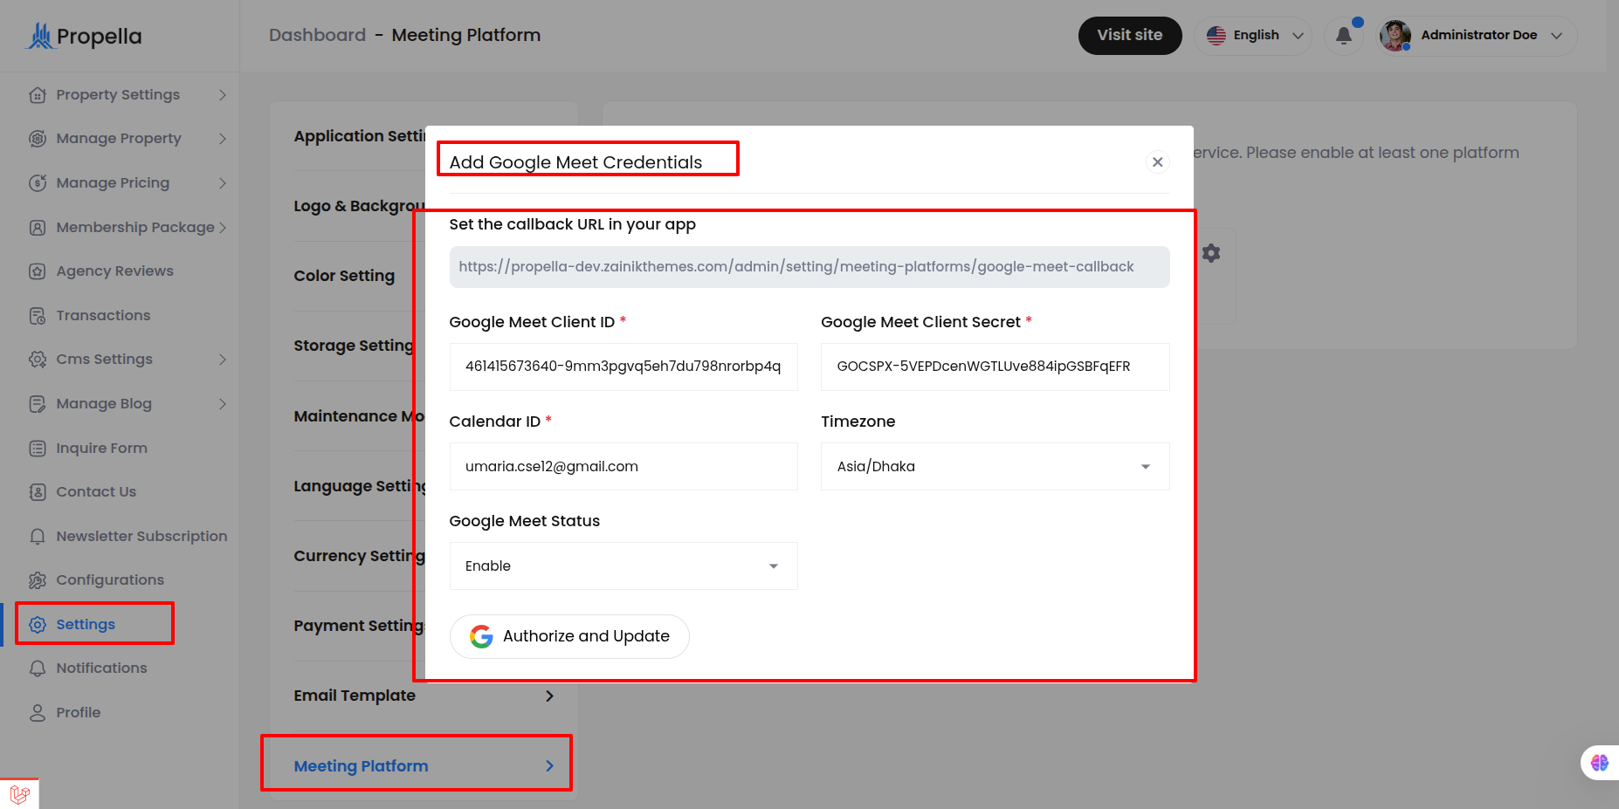Click the Email Template chevron arrow
This screenshot has width=1619, height=809.
pos(549,696)
